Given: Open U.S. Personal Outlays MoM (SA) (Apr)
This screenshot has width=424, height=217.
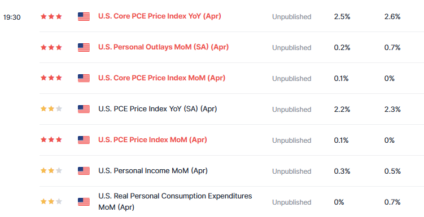Looking at the screenshot, I should point(163,47).
